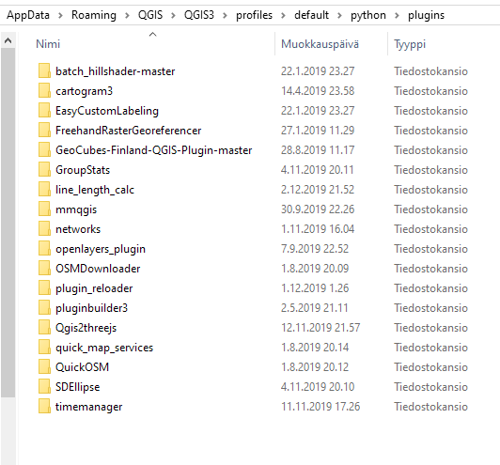The width and height of the screenshot is (500, 465).
Task: Click the date 12.11.2019 21.57
Action: point(320,328)
